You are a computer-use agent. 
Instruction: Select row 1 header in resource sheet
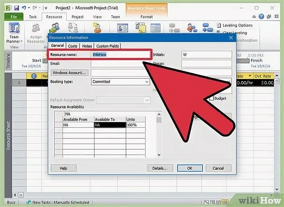pos(19,82)
